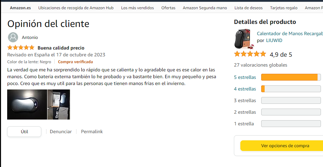Open Amazon Segunda mano menu item
Screen dimensions: 323x167
[205, 8]
